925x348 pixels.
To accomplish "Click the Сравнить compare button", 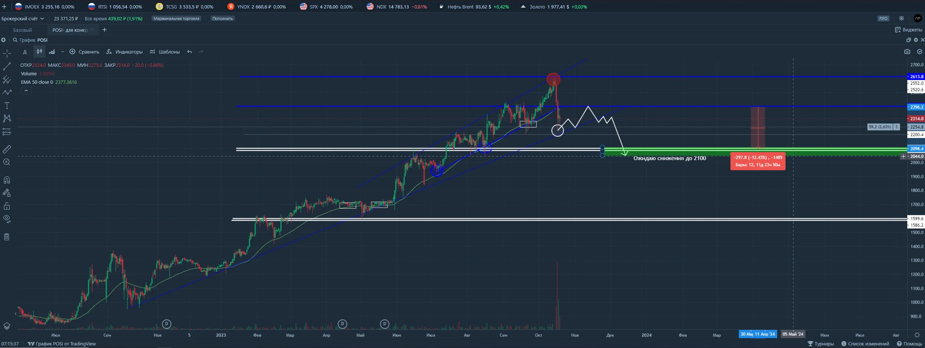I will coord(85,52).
